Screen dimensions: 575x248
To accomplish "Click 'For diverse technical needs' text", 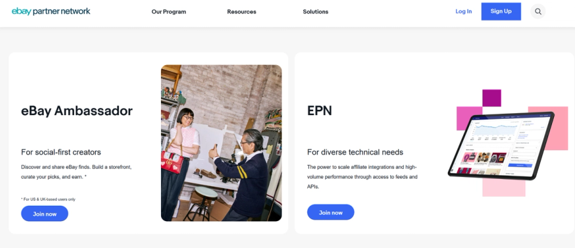I will click(x=355, y=152).
